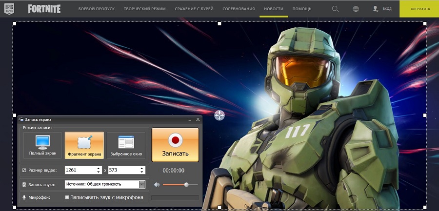
Task: Open the website search magnifier icon
Action: (335, 9)
